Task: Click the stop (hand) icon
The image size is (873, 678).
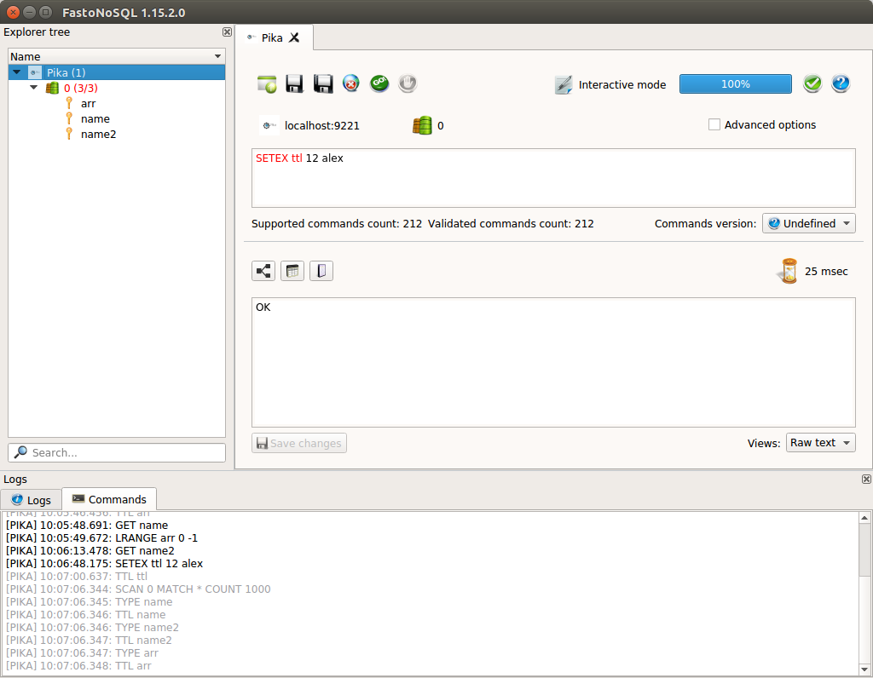Action: point(407,83)
